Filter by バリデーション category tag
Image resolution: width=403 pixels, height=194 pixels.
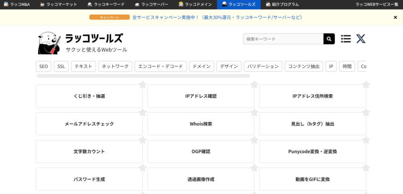pos(263,66)
